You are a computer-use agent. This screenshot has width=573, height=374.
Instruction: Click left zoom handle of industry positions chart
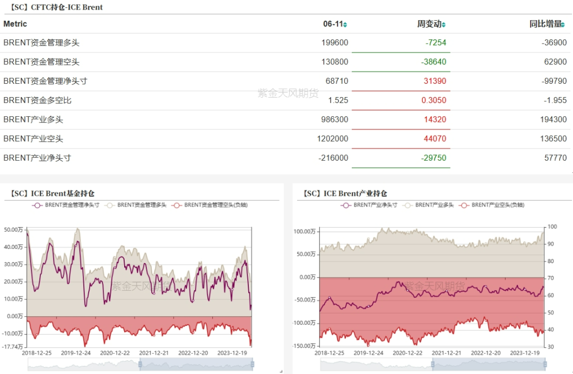click(433, 364)
